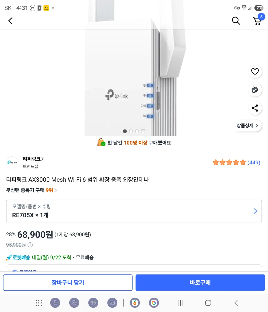Open recent apps navigation button
This screenshot has height=312, width=268.
(180, 303)
